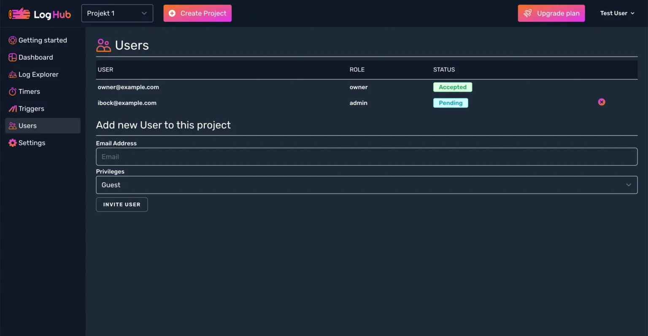Click the LogHub logo icon
Screen dimensions: 648x336
[x=19, y=14]
